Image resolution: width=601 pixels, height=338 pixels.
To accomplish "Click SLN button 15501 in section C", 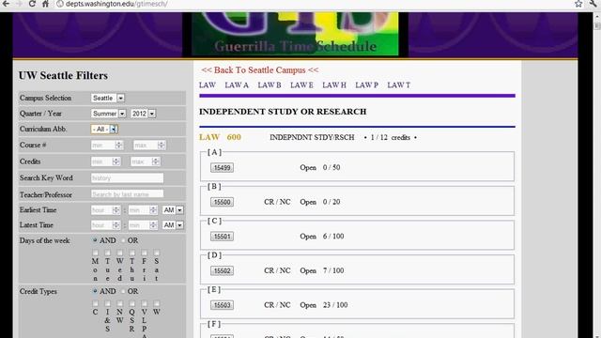I will pyautogui.click(x=222, y=237).
